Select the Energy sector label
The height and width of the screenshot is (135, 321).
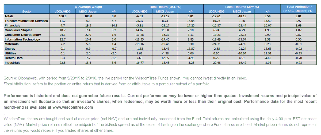tap(10, 49)
